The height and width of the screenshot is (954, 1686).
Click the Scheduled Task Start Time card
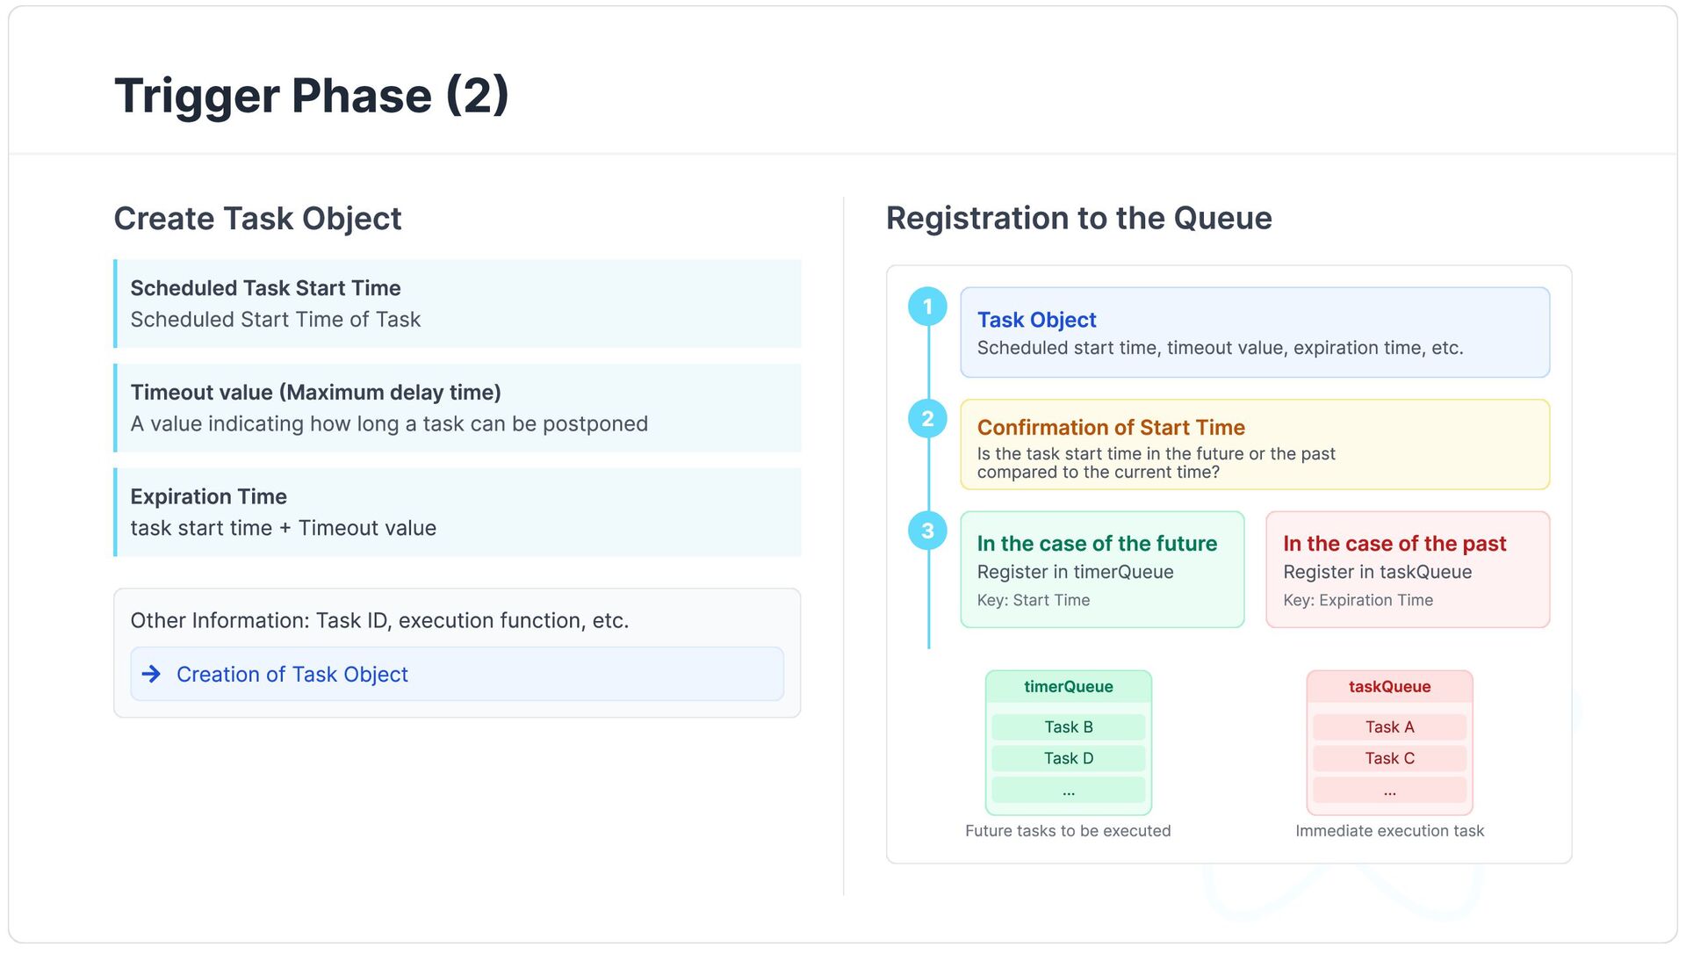click(x=457, y=303)
